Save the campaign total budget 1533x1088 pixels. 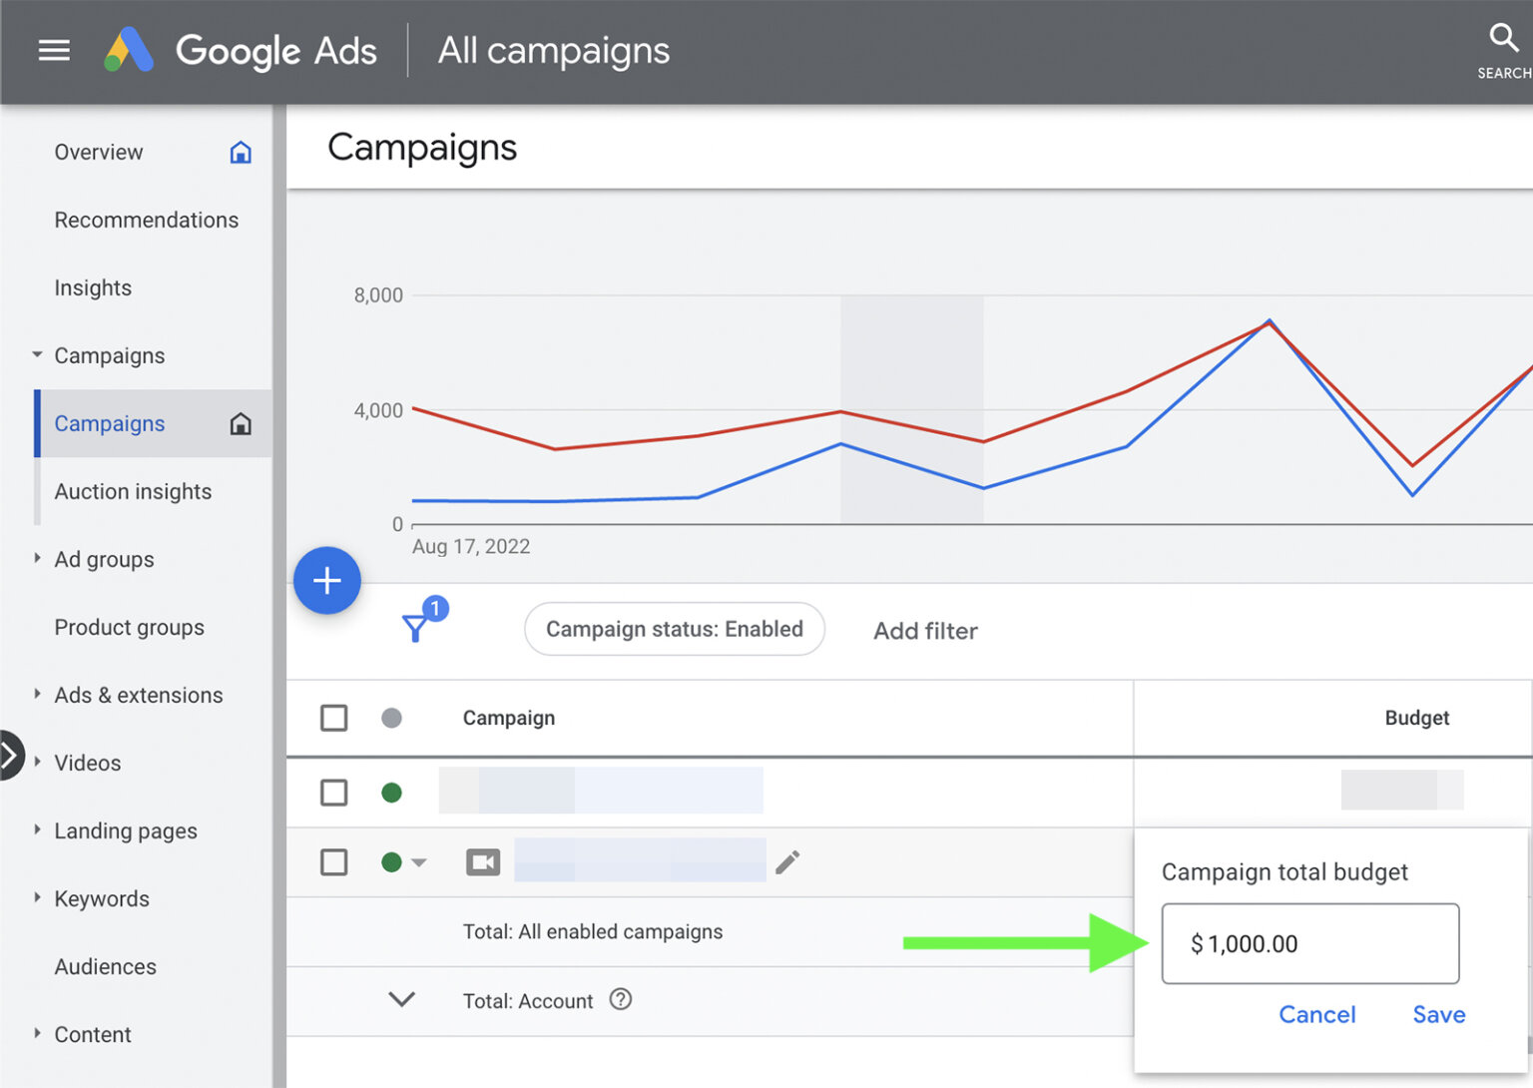pyautogui.click(x=1438, y=1014)
